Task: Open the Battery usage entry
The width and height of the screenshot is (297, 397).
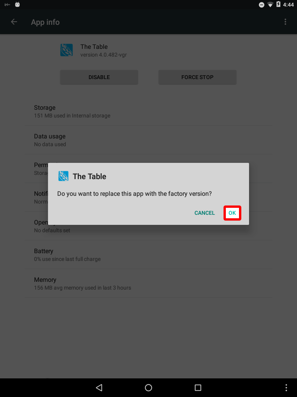Action: (148, 255)
